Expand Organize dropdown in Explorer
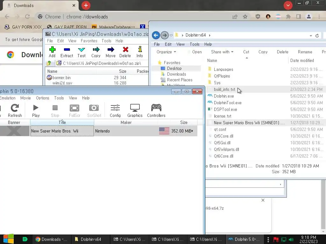Screen dimensions: 326x244 point(166,52)
